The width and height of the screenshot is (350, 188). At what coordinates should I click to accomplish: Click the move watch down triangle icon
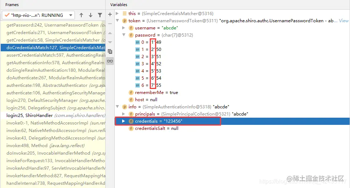pos(110,42)
